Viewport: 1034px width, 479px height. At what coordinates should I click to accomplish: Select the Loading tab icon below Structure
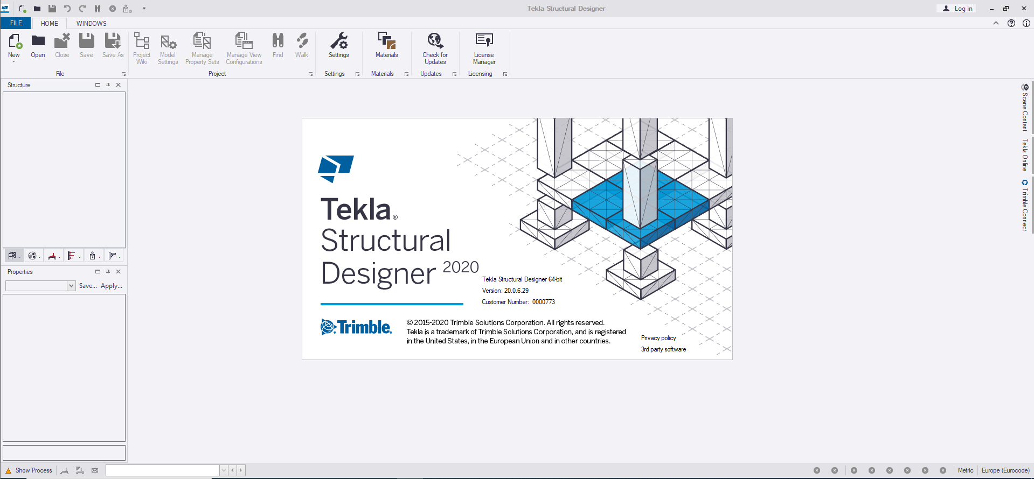pyautogui.click(x=53, y=256)
